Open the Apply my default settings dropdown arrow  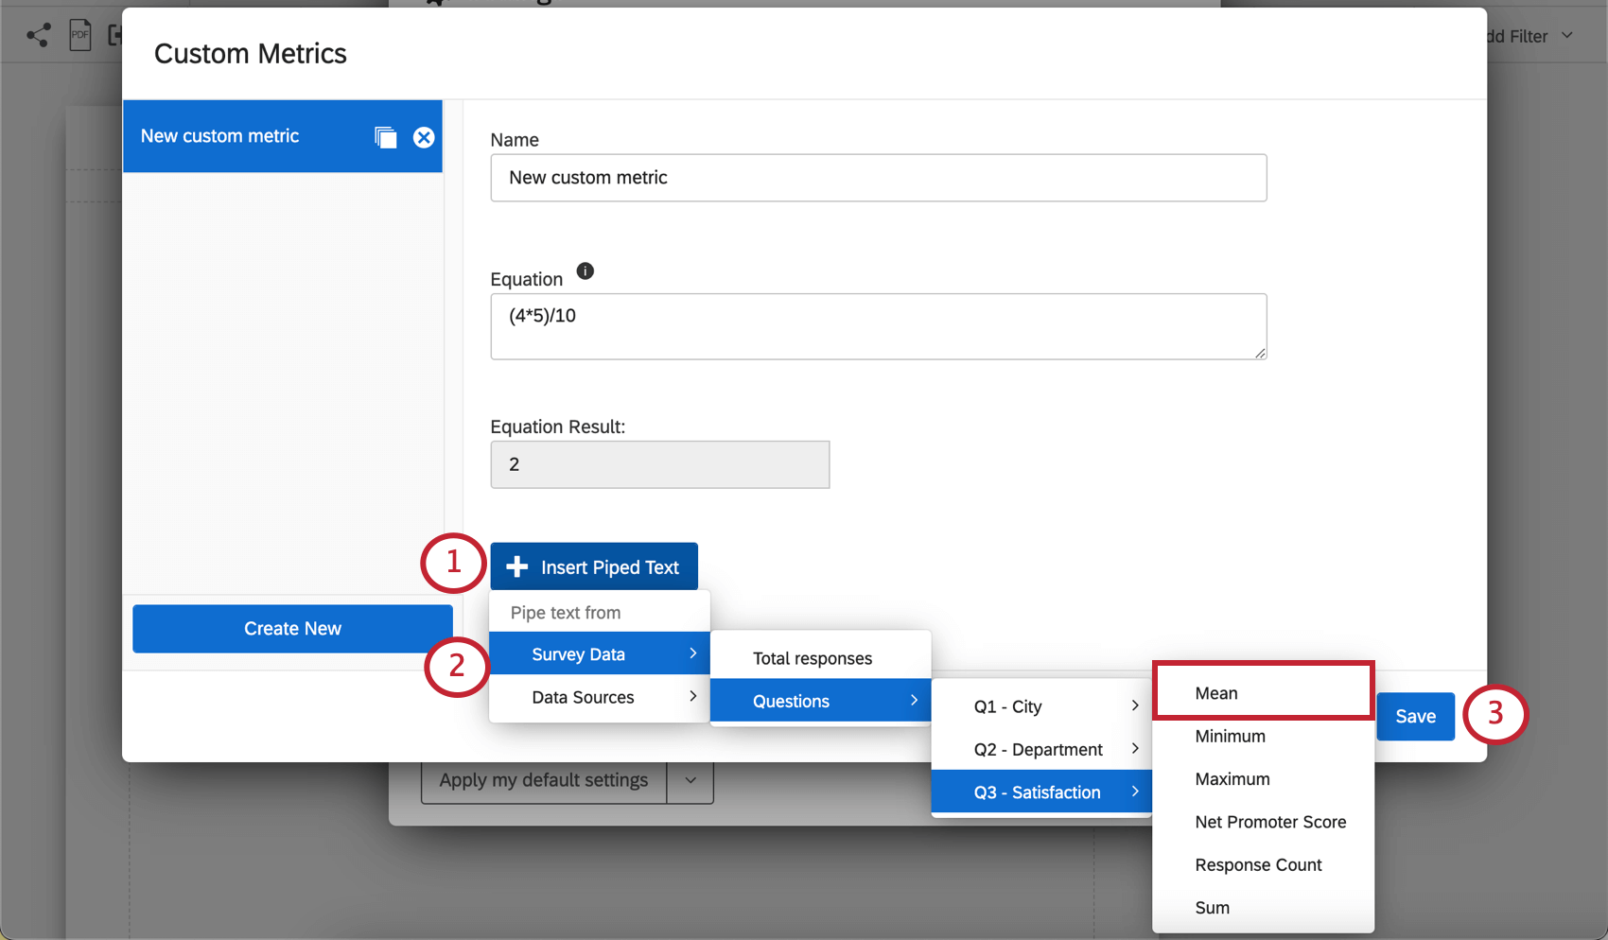pyautogui.click(x=690, y=780)
